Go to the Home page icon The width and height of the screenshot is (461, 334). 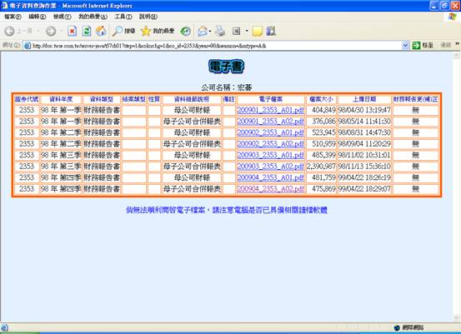pos(101,31)
